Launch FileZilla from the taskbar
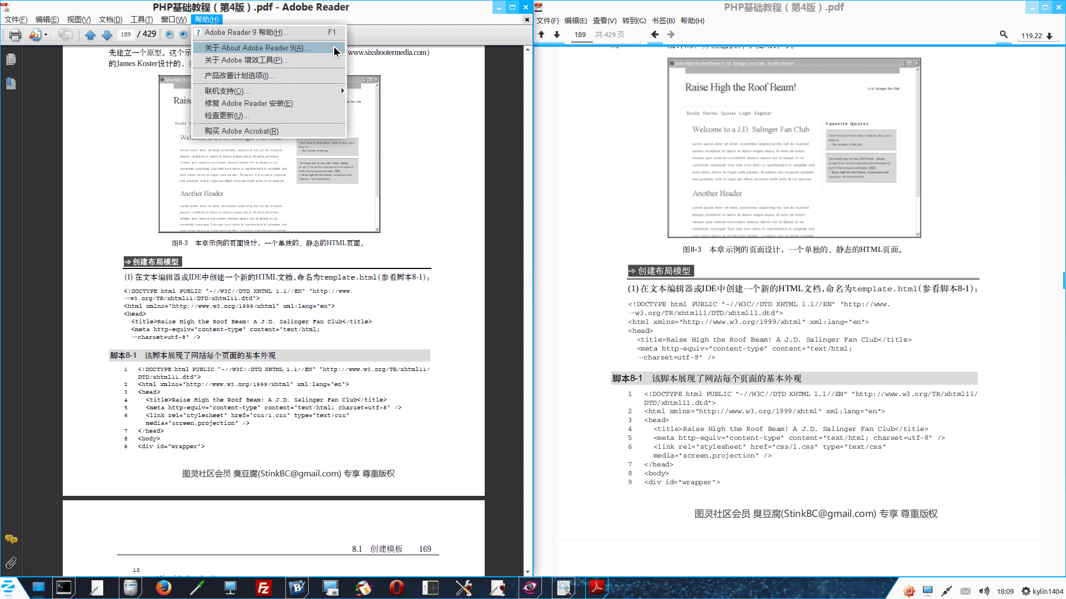This screenshot has height=599, width=1066. click(x=264, y=587)
